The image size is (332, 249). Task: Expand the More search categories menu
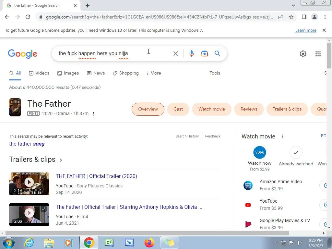pyautogui.click(x=154, y=73)
